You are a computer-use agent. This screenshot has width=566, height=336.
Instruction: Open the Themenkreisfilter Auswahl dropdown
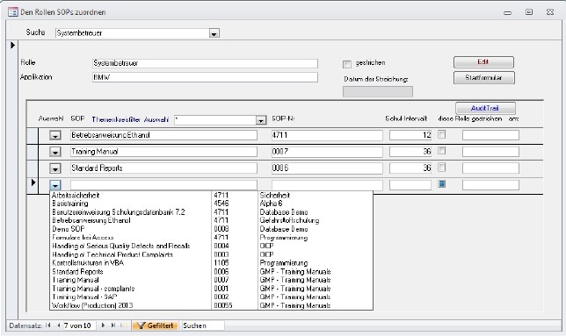coord(261,120)
